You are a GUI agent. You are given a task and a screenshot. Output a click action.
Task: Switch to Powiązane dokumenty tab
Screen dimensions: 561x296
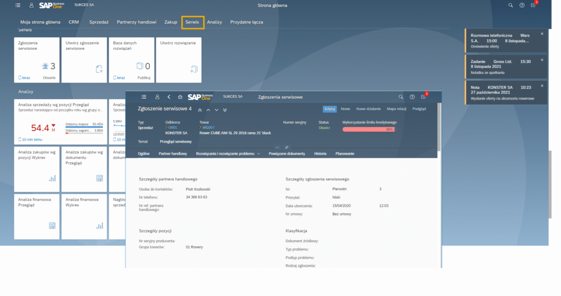[x=287, y=154]
